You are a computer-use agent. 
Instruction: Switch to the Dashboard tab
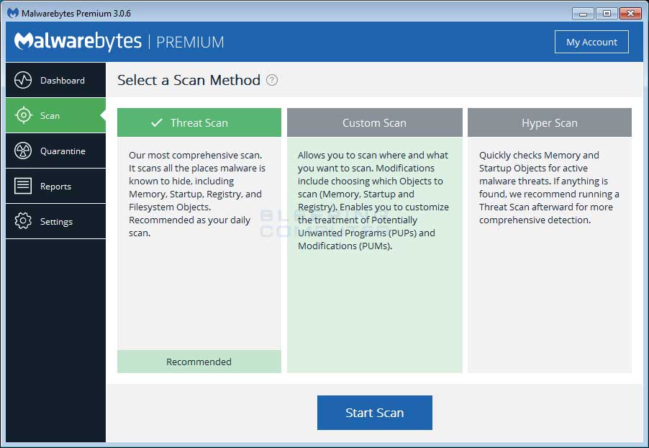point(55,80)
